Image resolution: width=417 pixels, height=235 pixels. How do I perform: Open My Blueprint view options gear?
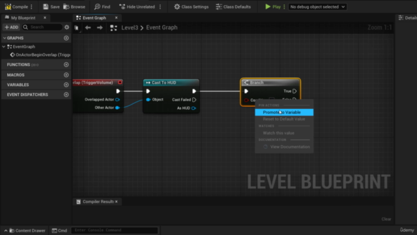[66, 27]
